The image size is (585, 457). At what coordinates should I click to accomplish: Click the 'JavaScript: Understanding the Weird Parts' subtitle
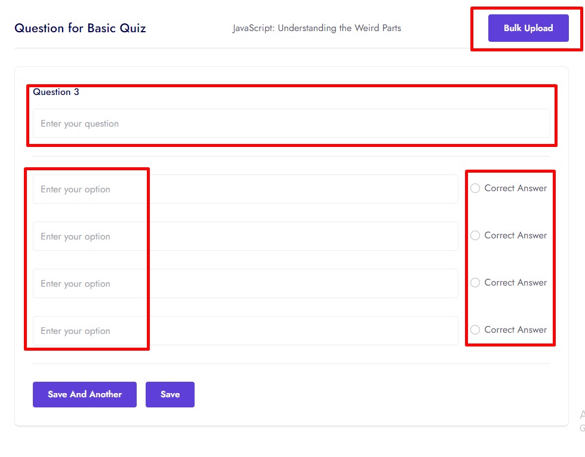[316, 28]
